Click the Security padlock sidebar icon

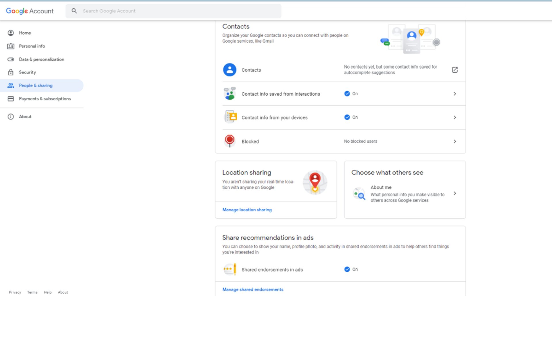[11, 72]
